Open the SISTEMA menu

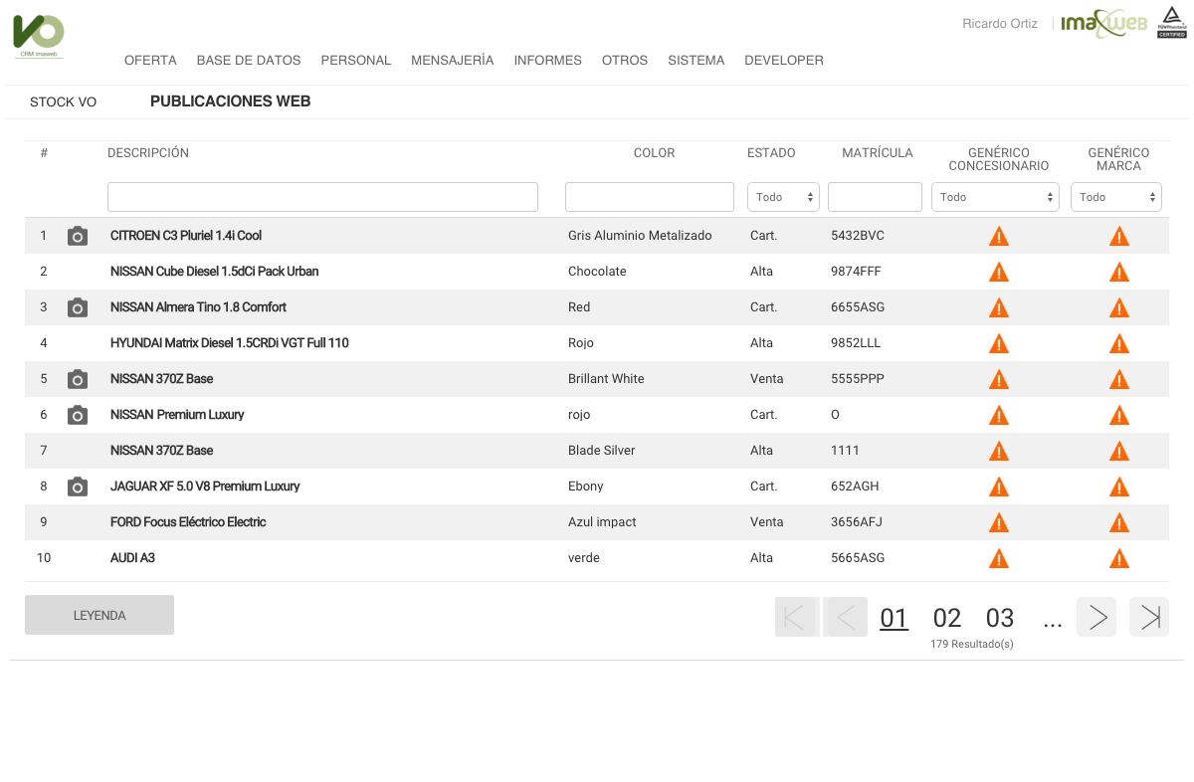click(696, 61)
